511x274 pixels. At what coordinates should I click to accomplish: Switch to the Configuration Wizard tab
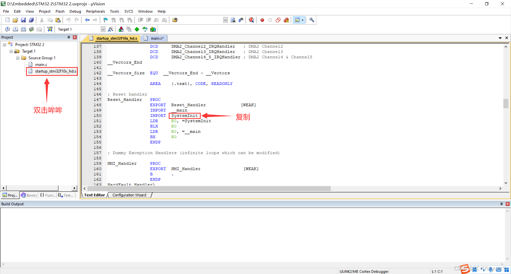click(129, 195)
